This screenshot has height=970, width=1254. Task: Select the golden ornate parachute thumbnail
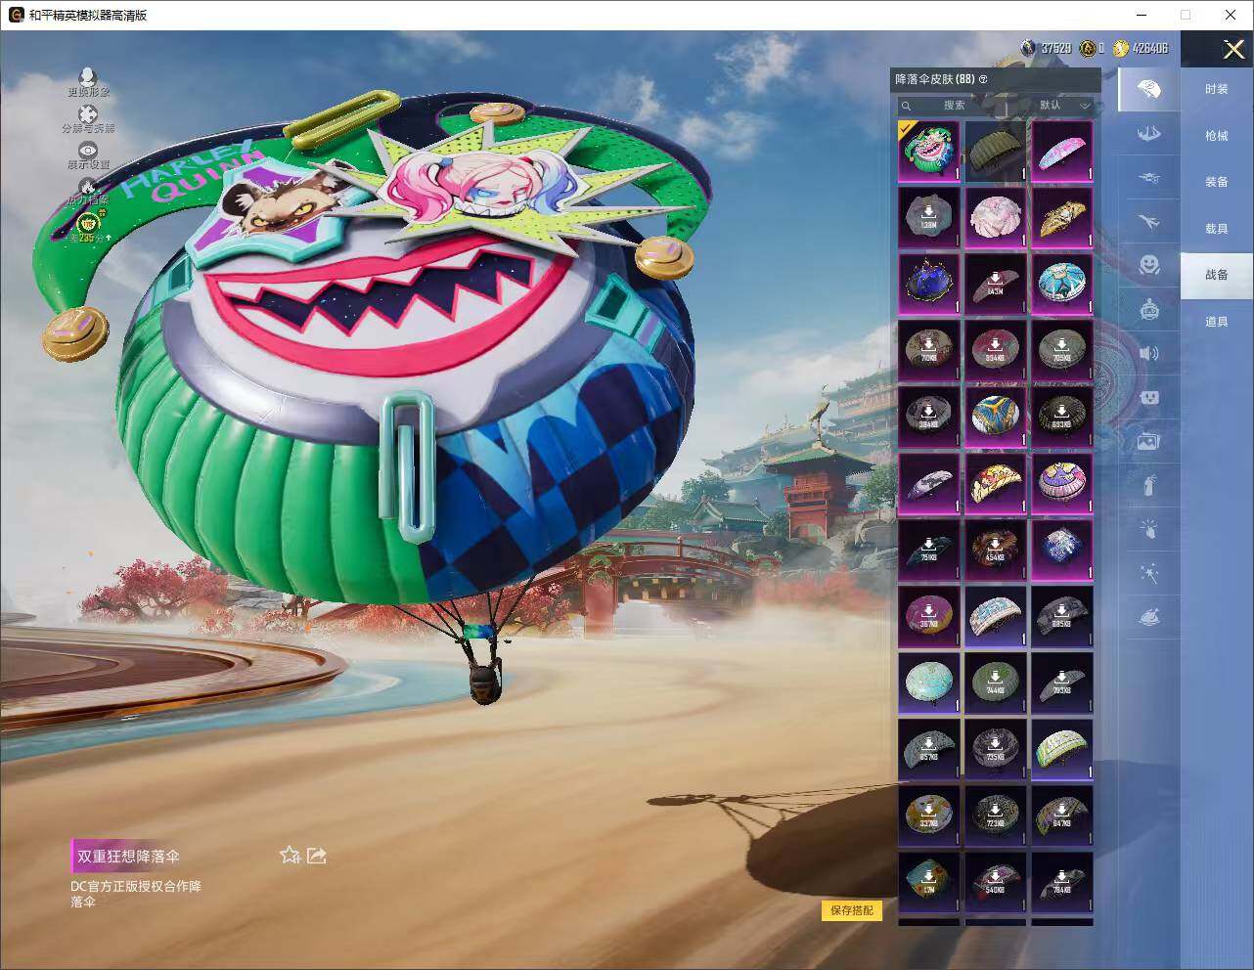point(1061,217)
